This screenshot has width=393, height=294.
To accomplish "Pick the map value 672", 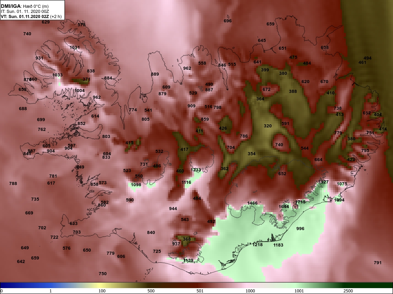I will pyautogui.click(x=267, y=89).
